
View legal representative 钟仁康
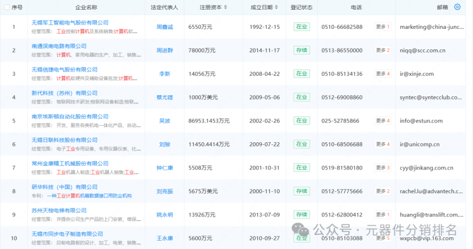coord(165,168)
